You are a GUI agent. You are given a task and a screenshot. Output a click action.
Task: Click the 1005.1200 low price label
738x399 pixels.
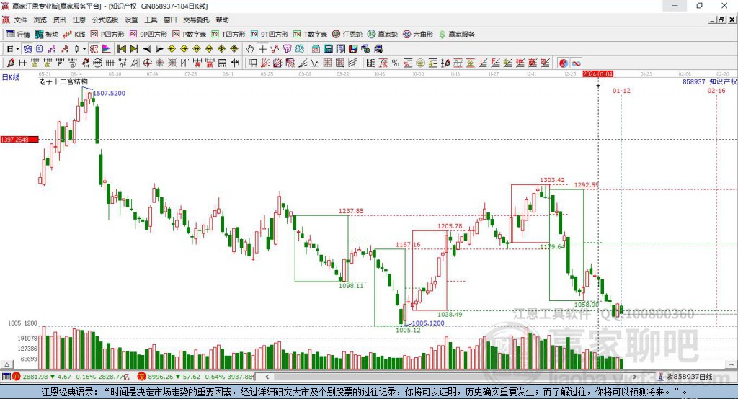pyautogui.click(x=428, y=323)
